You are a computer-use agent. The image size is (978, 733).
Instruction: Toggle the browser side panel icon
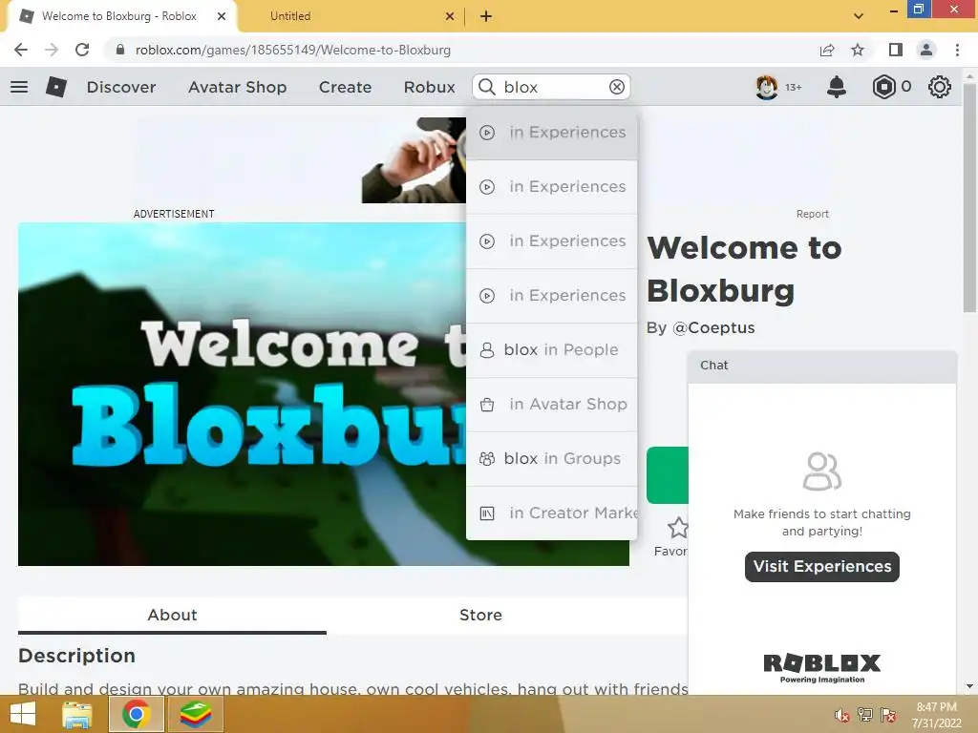[x=896, y=50]
